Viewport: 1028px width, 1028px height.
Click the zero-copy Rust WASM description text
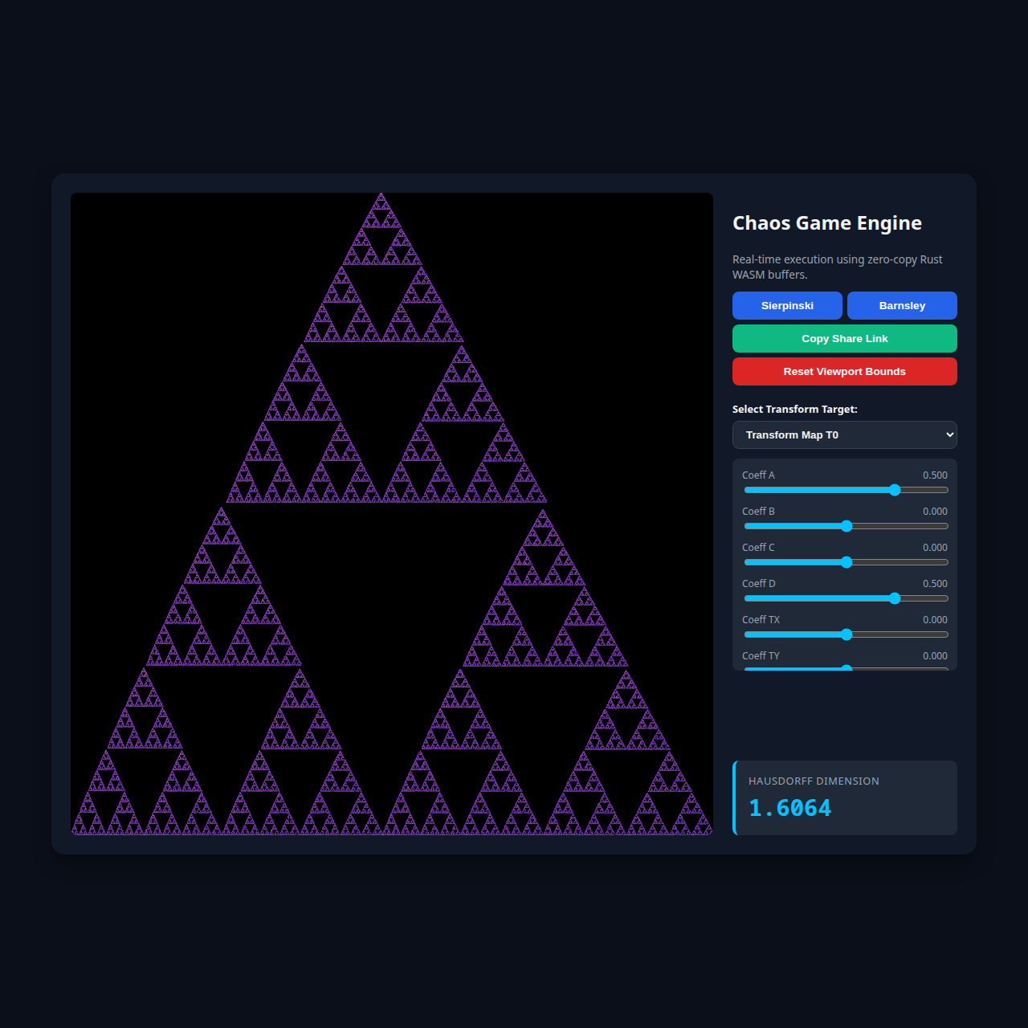coord(838,267)
